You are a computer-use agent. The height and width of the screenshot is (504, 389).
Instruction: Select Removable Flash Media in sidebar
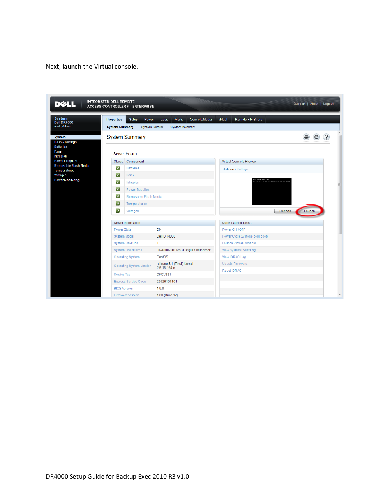(72, 166)
